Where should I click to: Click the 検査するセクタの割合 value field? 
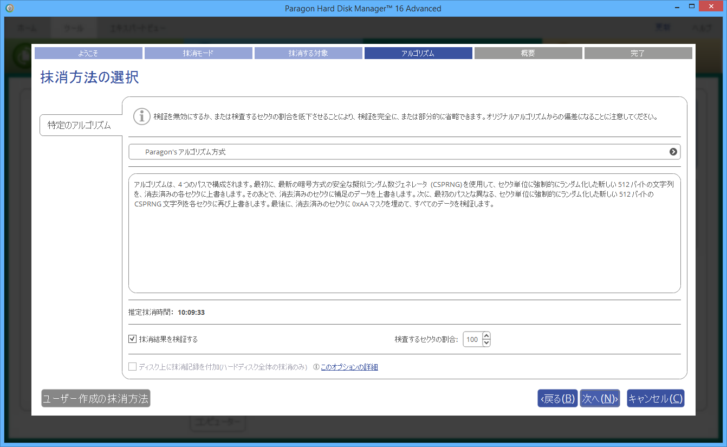pyautogui.click(x=472, y=339)
